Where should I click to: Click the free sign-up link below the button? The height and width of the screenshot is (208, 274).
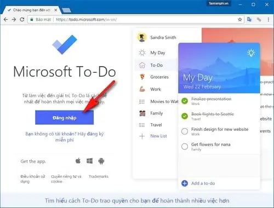click(65, 137)
